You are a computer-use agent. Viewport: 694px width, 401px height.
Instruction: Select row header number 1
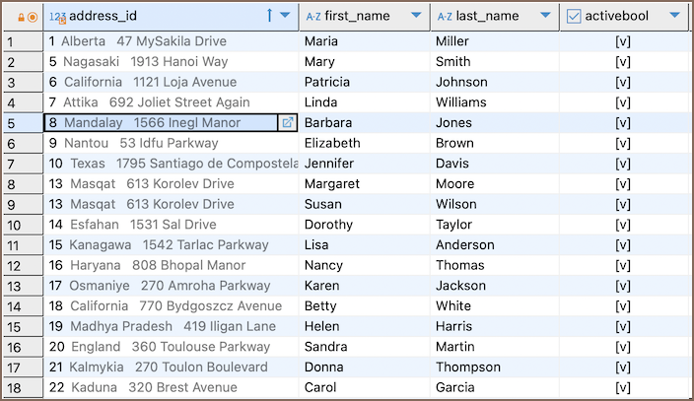click(x=22, y=41)
